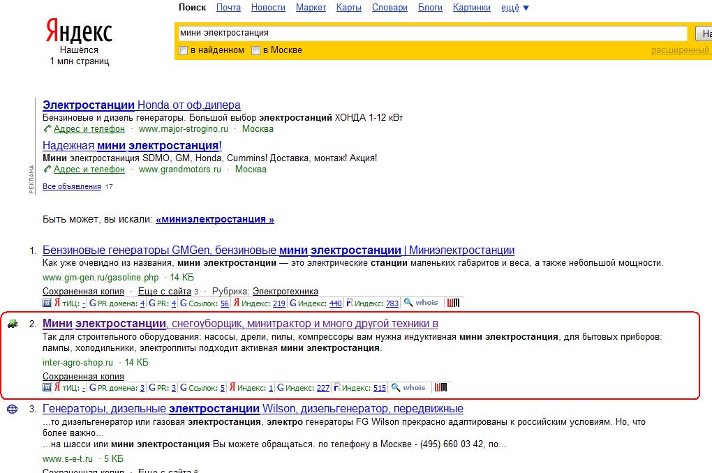Open 'Маркет' in the top navigation

click(x=311, y=8)
